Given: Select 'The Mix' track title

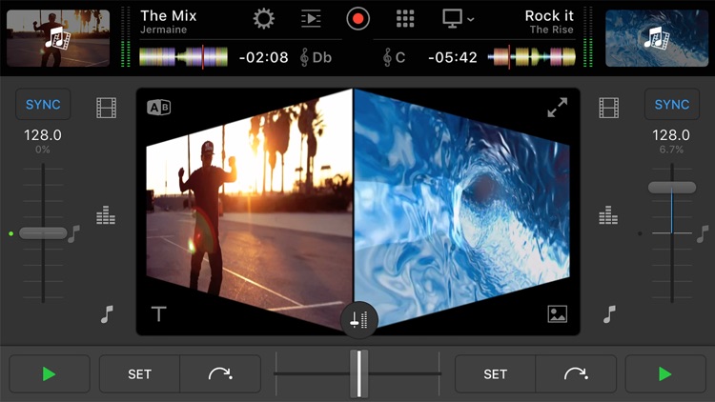Looking at the screenshot, I should point(168,15).
